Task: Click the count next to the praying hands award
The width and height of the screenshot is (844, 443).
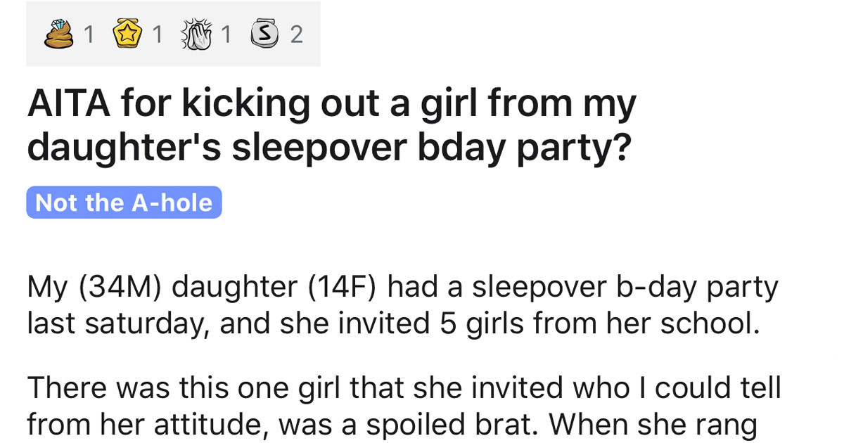Action: (x=227, y=33)
